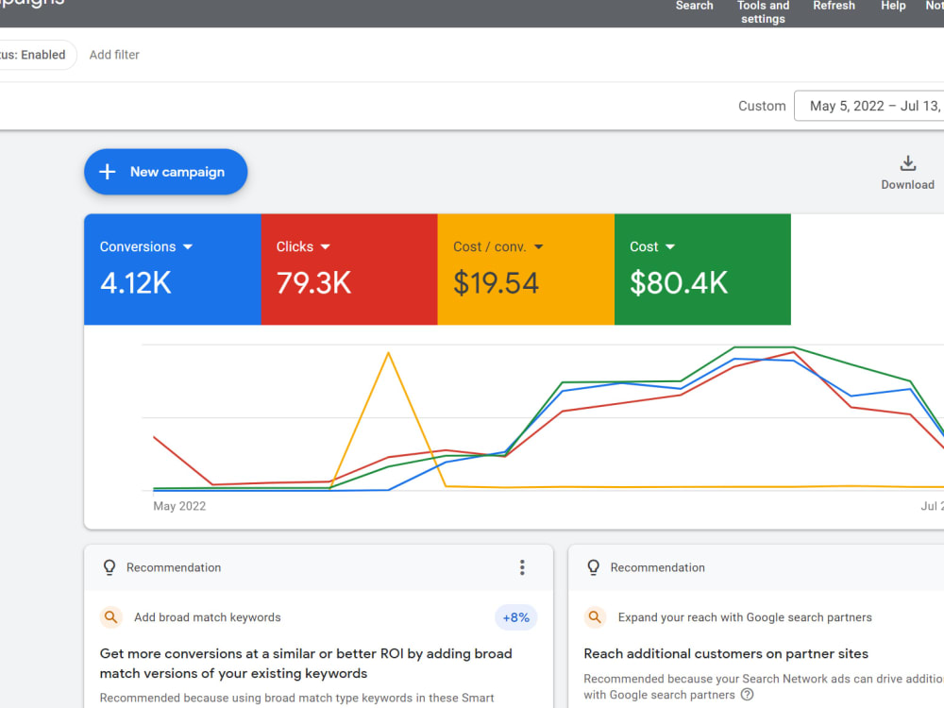Click the May 2022 axis label
The image size is (944, 708).
(179, 506)
